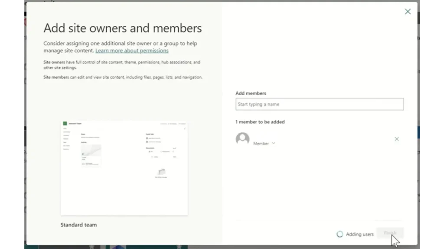Select the green team logo in the preview
The height and width of the screenshot is (249, 444).
point(65,124)
